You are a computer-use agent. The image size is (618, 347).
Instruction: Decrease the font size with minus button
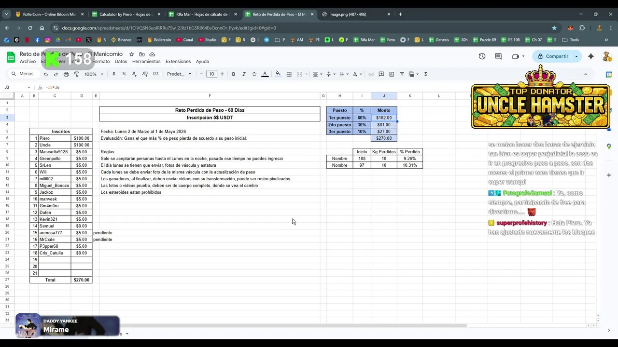201,74
